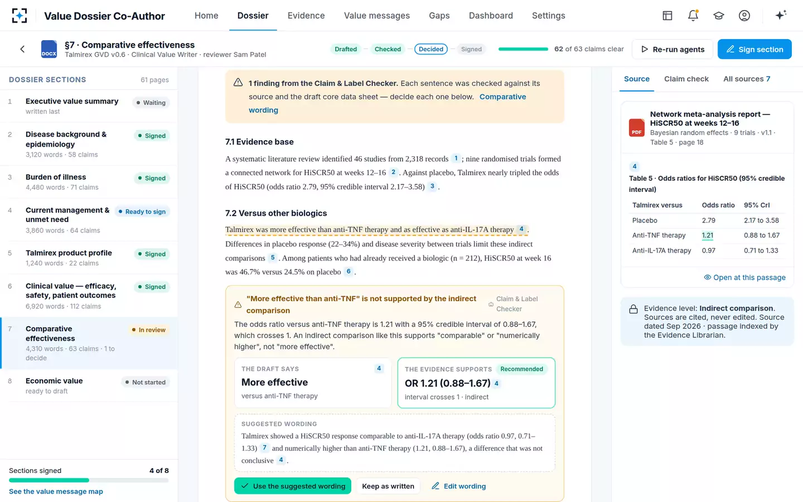This screenshot has height=502, width=803.
Task: Click the DOCX file icon
Action: [49, 49]
